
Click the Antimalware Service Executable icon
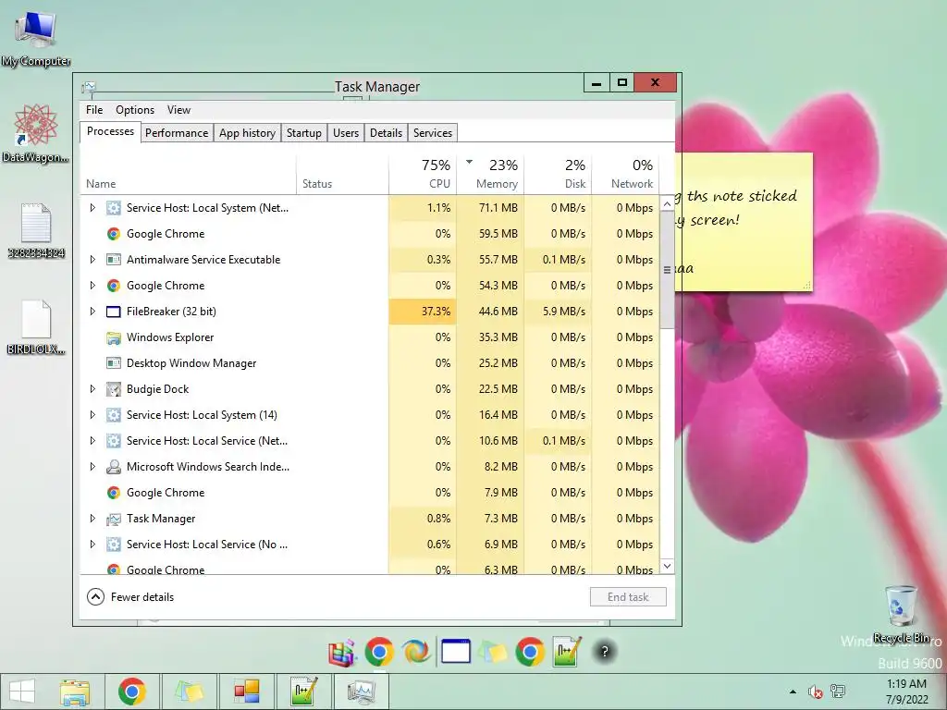coord(113,260)
